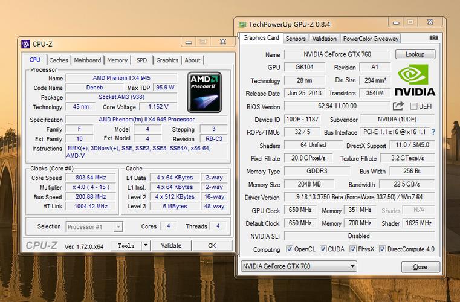Click the Package value Socket AM3 (938)
Viewport: 460px width, 302px height.
point(121,97)
